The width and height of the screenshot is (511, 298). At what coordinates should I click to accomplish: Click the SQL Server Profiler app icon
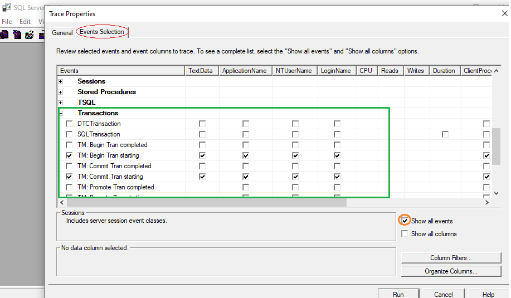tap(6, 9)
